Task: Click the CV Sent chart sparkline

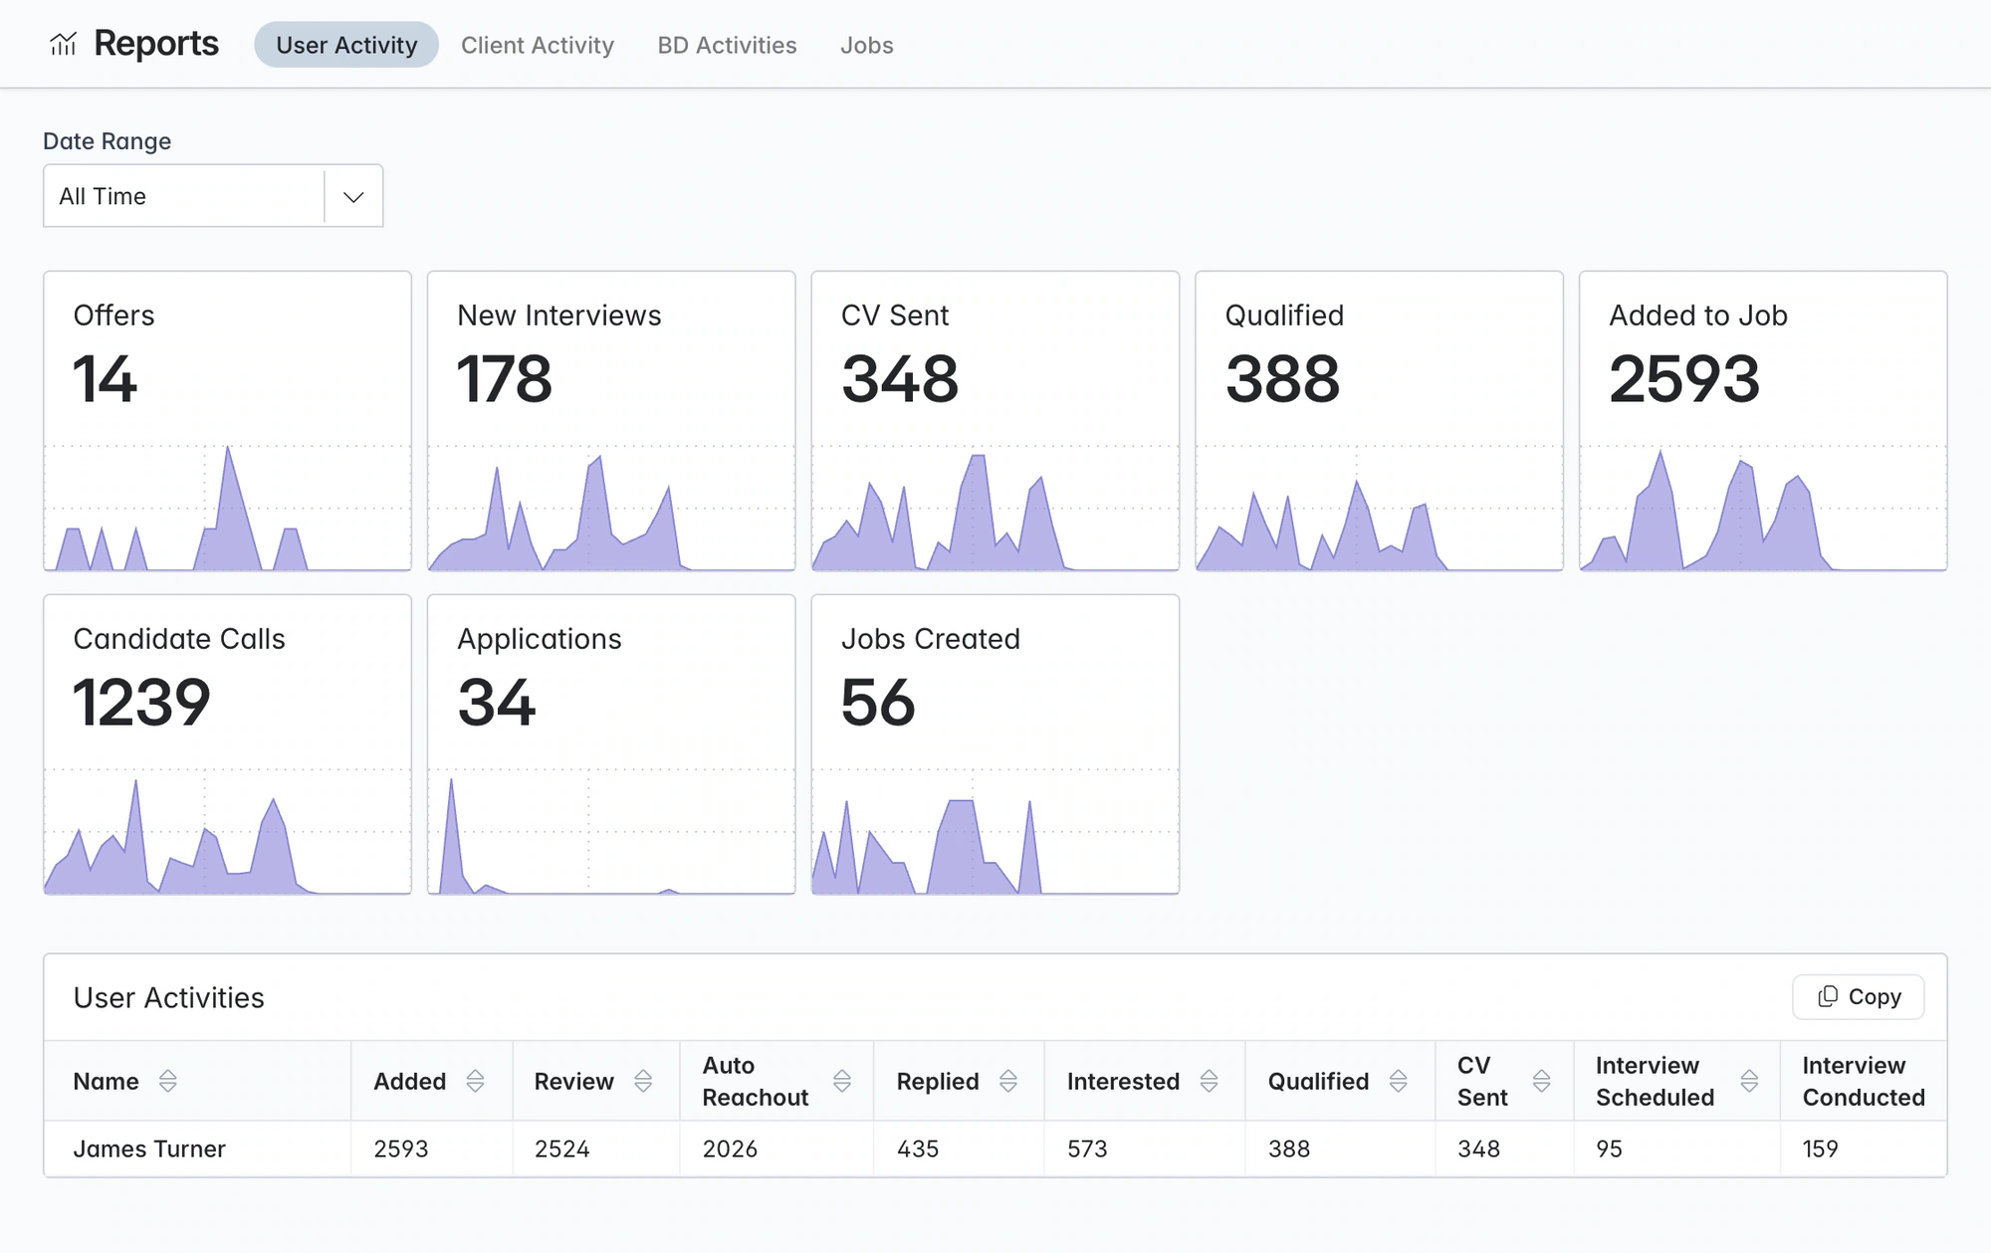Action: click(x=995, y=509)
